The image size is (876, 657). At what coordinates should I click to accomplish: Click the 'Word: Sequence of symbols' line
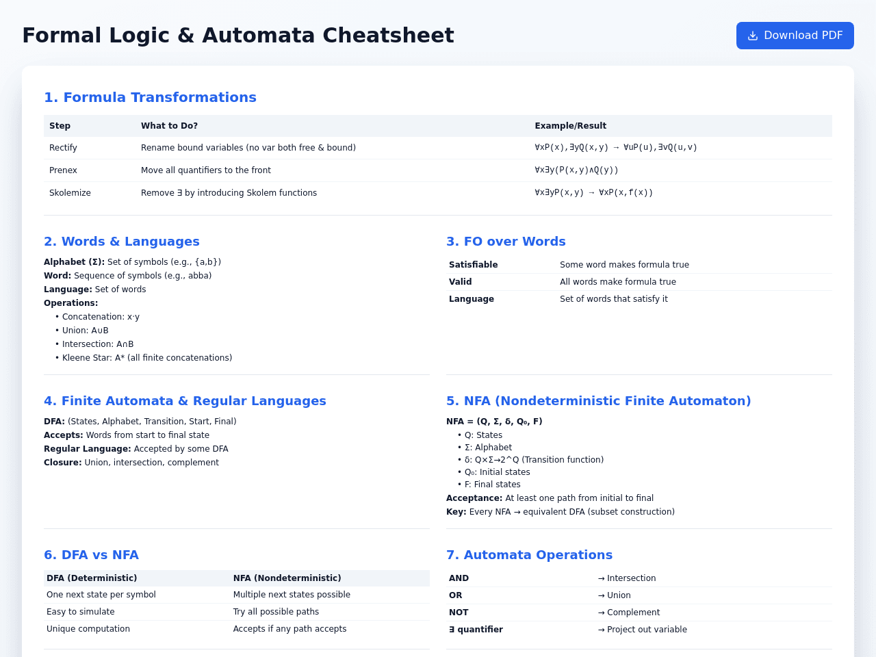127,276
